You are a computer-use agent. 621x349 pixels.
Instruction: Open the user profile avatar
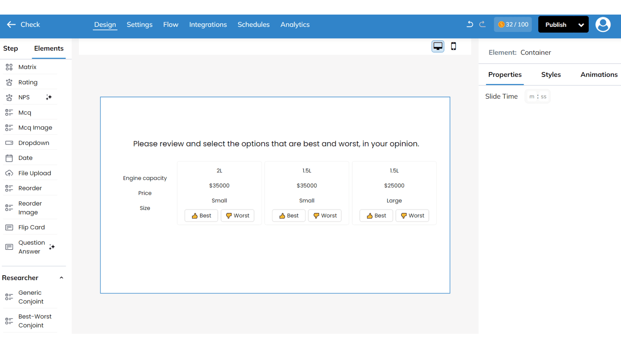(x=603, y=25)
